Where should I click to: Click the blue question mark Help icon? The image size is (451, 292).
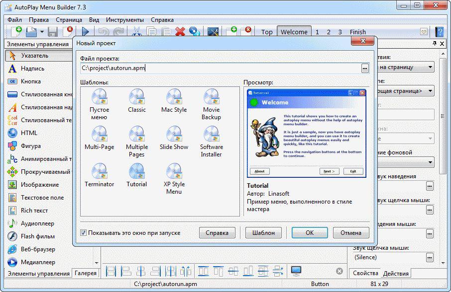coord(440,32)
